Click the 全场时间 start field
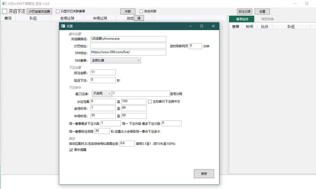The image size is (316, 189). click(103, 108)
